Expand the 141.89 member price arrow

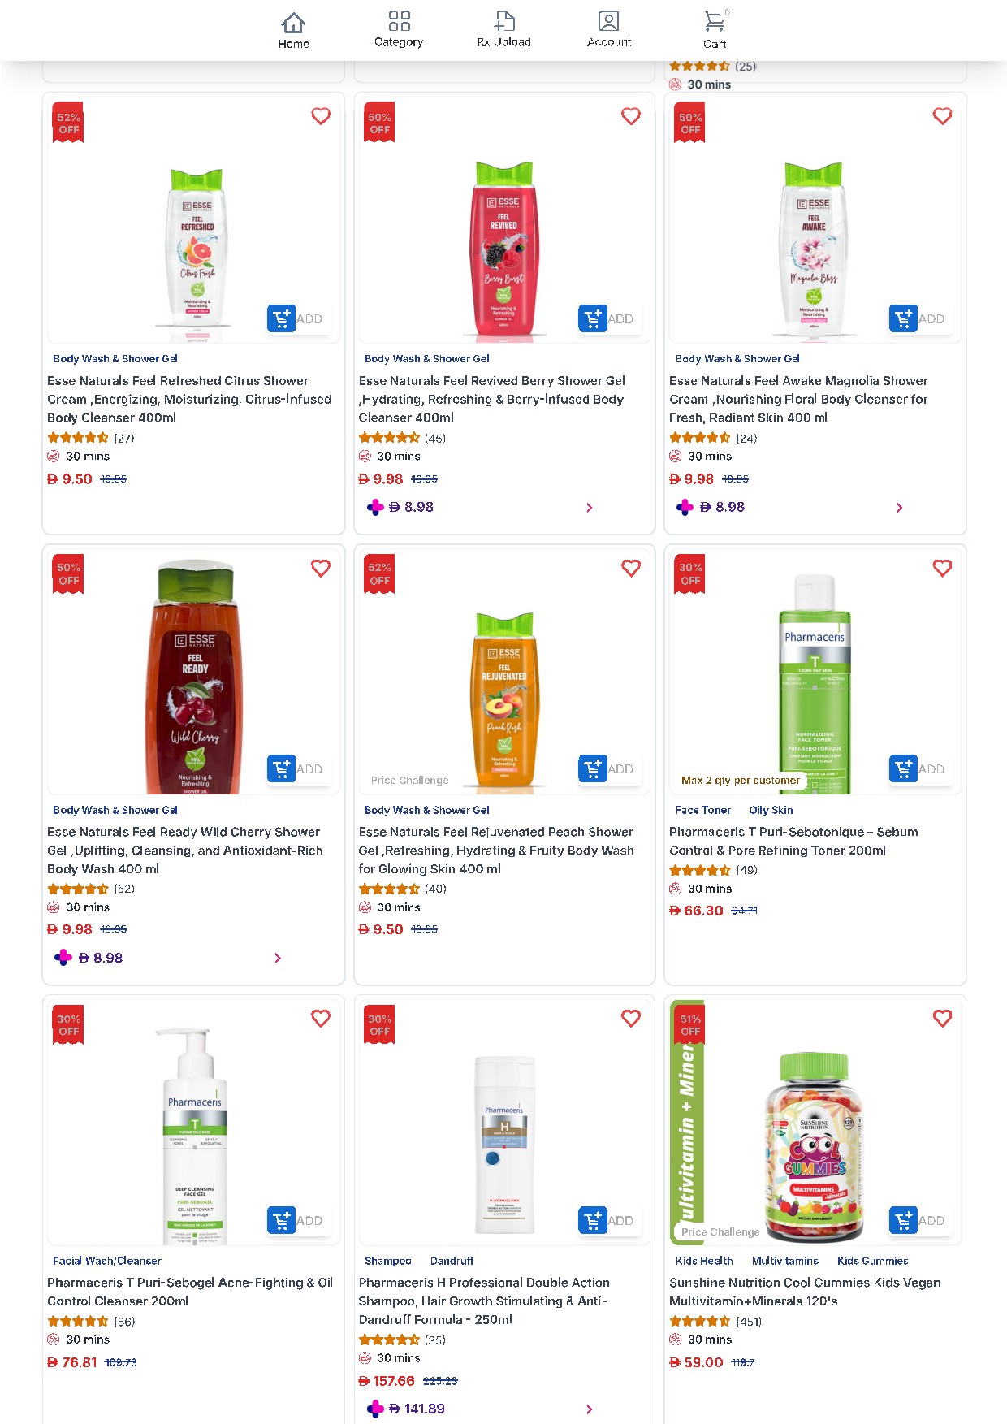(590, 1409)
